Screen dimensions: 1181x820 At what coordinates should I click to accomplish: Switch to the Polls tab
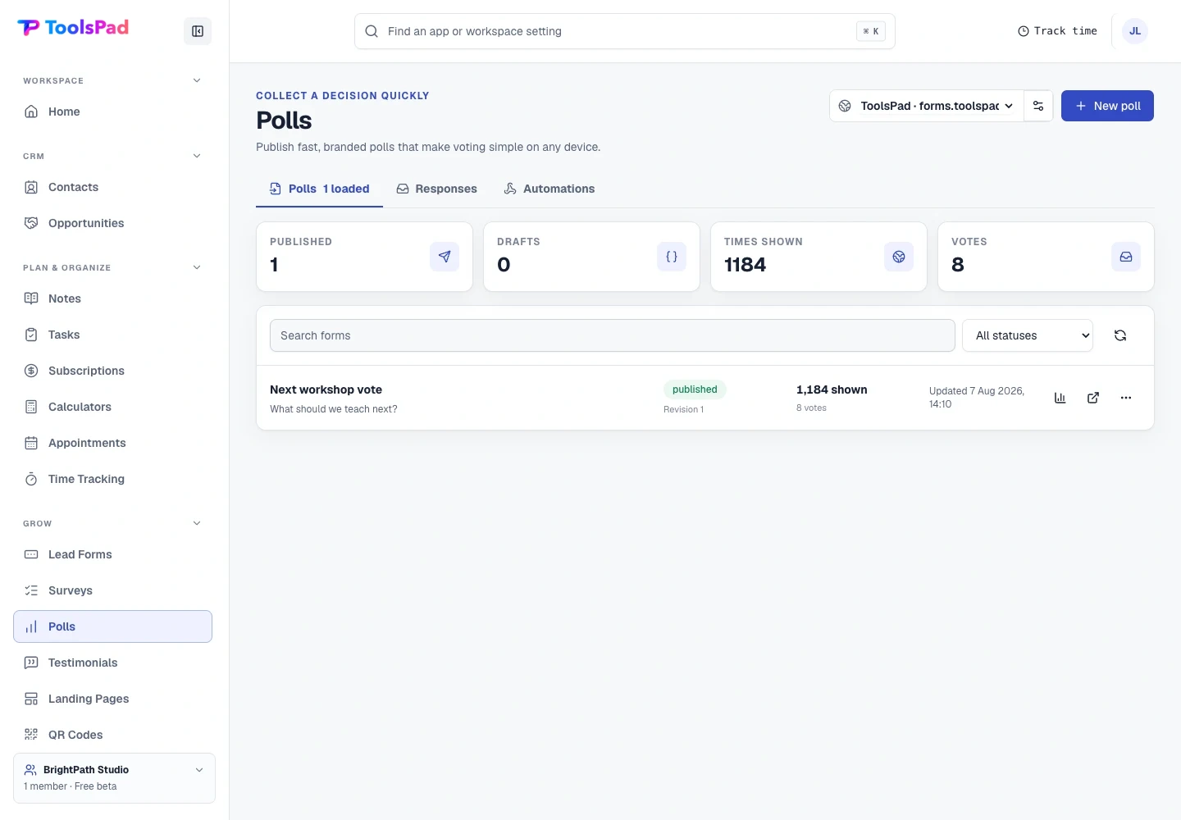(x=320, y=189)
